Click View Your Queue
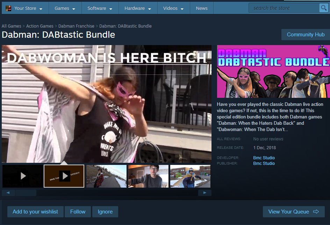This screenshot has height=225, width=330. pyautogui.click(x=294, y=211)
